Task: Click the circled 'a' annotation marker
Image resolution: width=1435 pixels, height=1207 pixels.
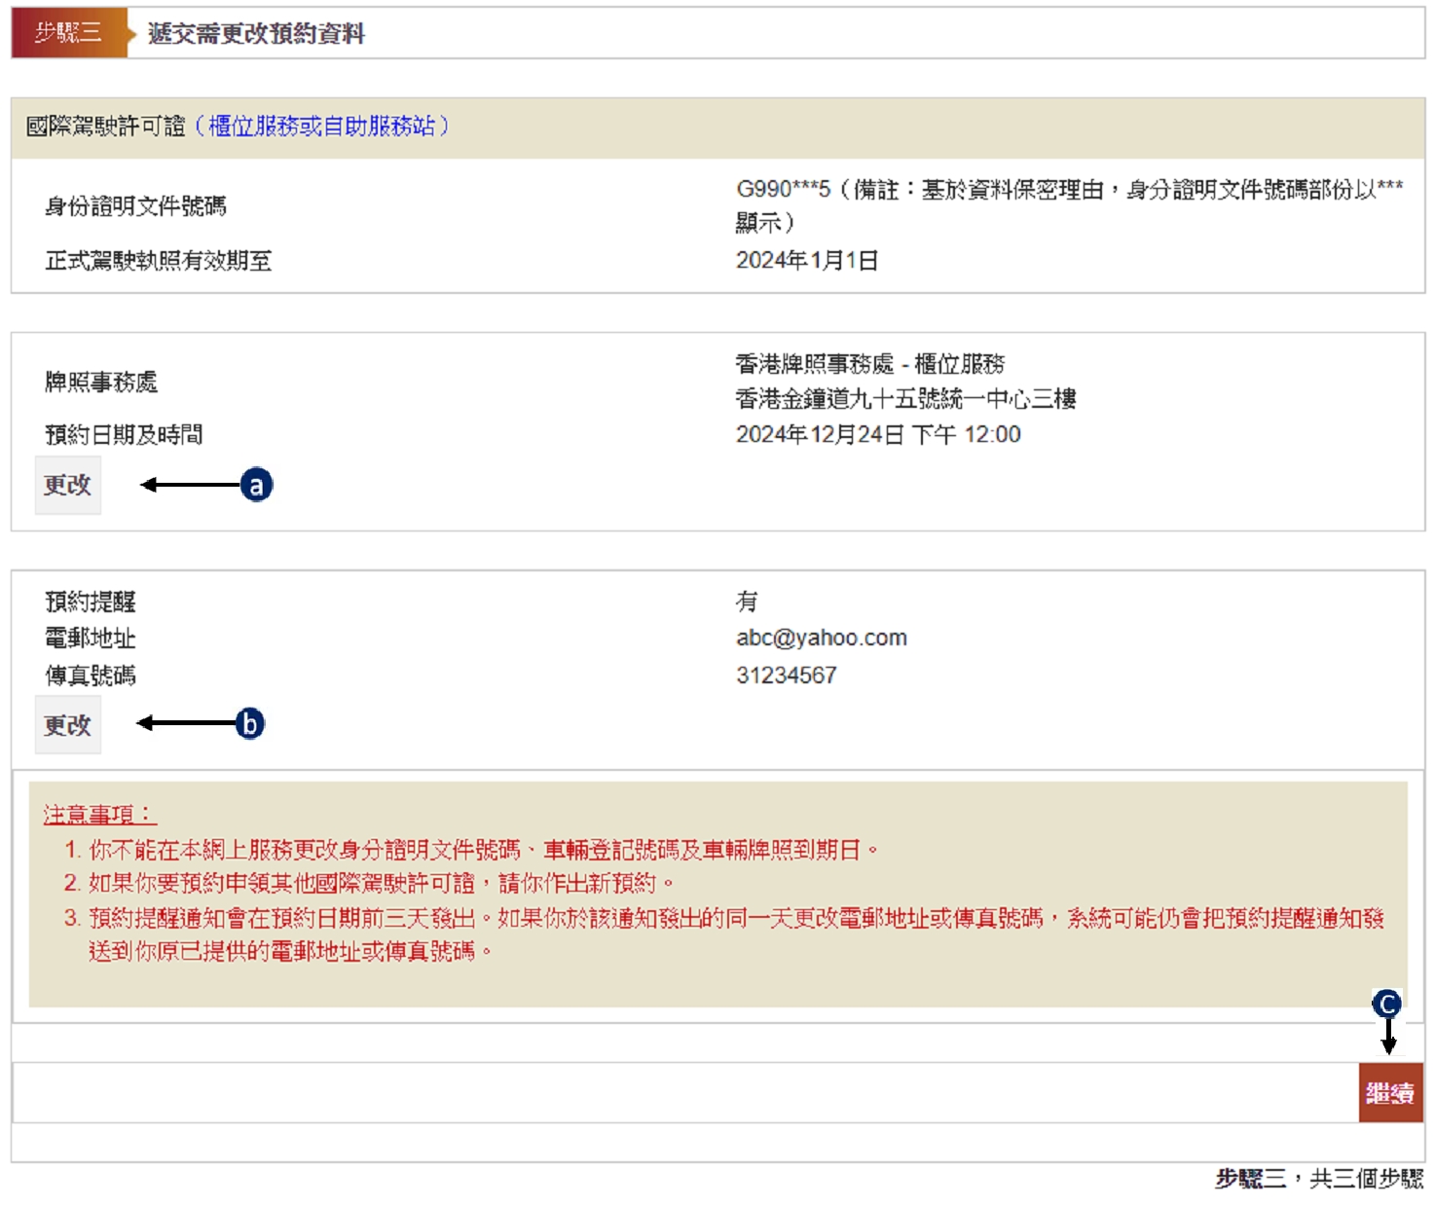Action: point(256,485)
